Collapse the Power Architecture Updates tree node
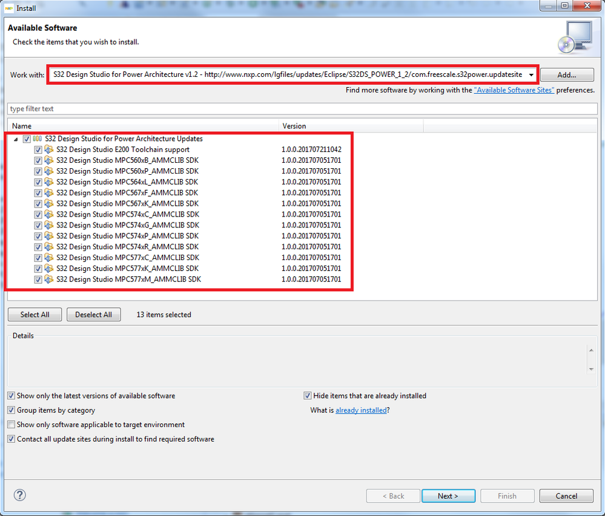Screen dimensions: 605x516 16,140
